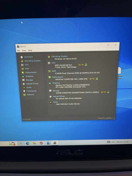Open the weather widget showing Mostly cloudy
Screen dimensions: 132x176
(x=118, y=142)
